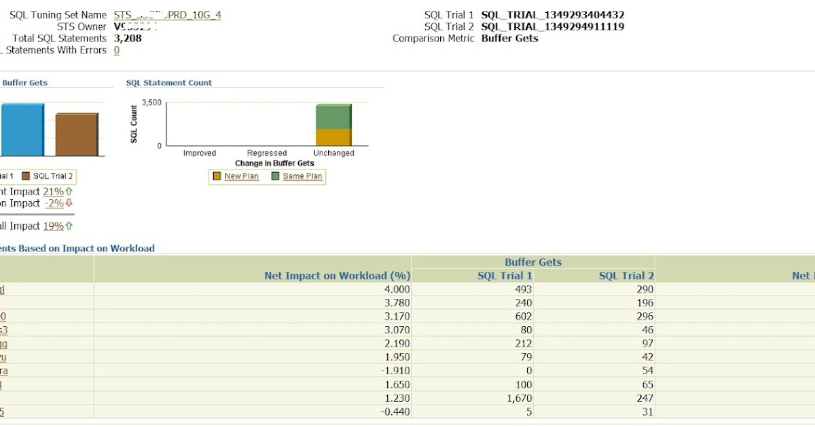Image resolution: width=815 pixels, height=427 pixels.
Task: Open the Same Plan legend link
Action: [x=302, y=176]
